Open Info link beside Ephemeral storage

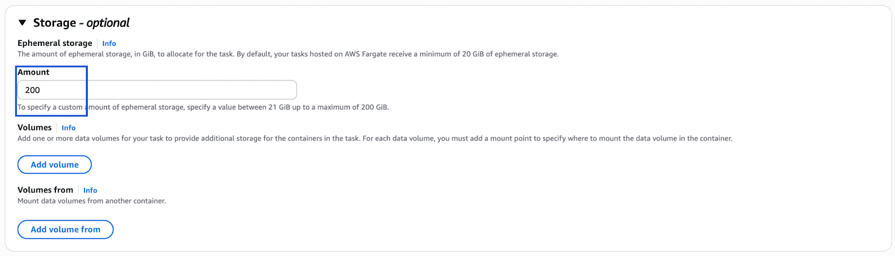pos(109,44)
